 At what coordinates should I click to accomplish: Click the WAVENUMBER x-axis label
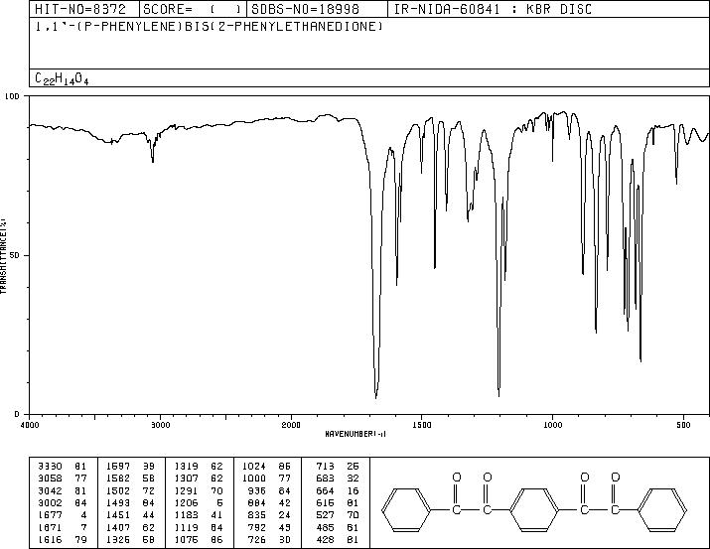pyautogui.click(x=355, y=434)
